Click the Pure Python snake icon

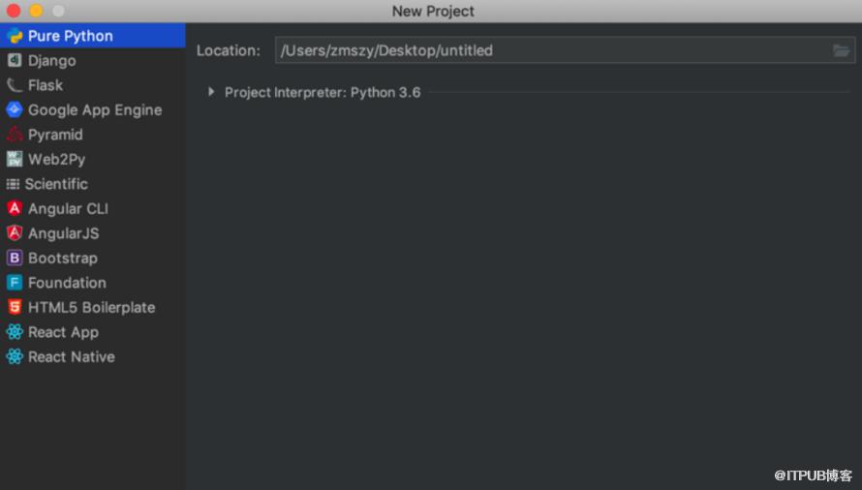point(15,36)
